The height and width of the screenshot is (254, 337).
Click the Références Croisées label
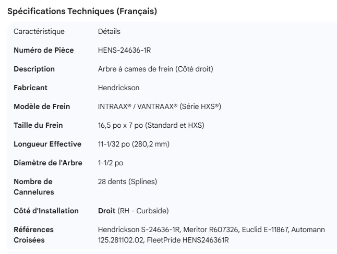click(x=33, y=235)
